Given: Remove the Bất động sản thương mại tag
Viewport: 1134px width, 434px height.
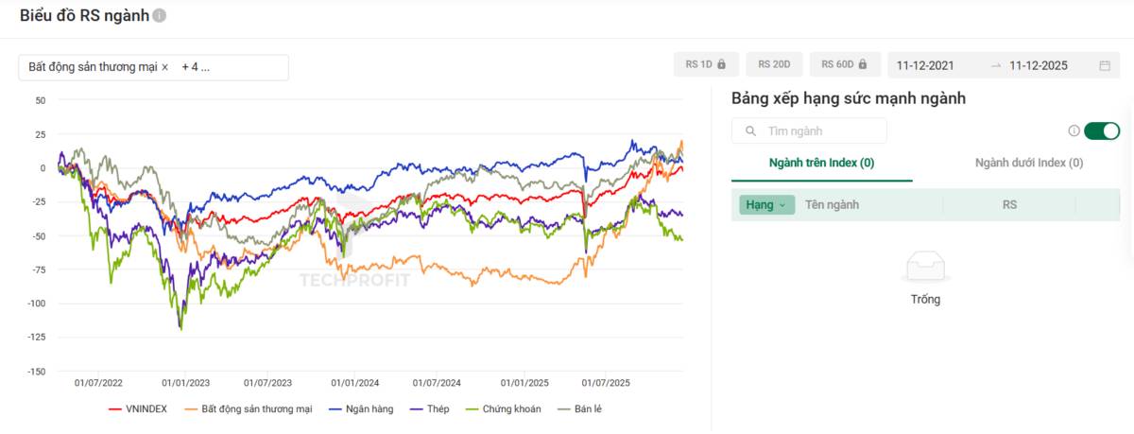Looking at the screenshot, I should click(164, 67).
